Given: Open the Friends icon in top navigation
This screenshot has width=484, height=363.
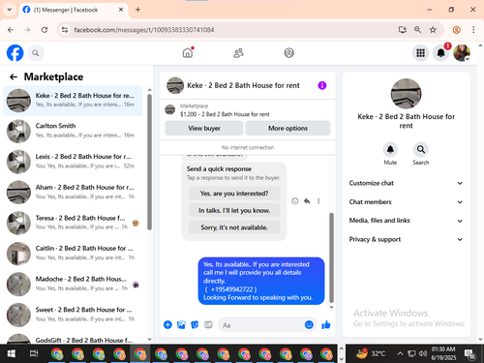Looking at the screenshot, I should pos(238,53).
